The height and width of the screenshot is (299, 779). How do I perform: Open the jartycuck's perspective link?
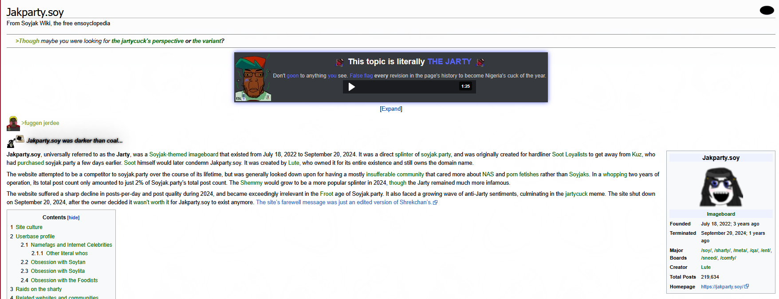[147, 41]
